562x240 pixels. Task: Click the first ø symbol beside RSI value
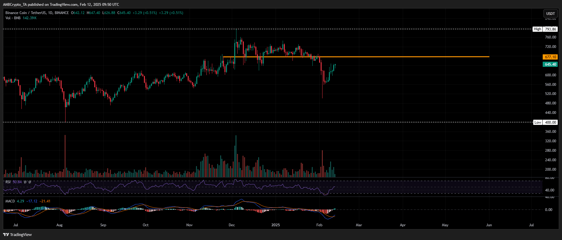(25, 182)
